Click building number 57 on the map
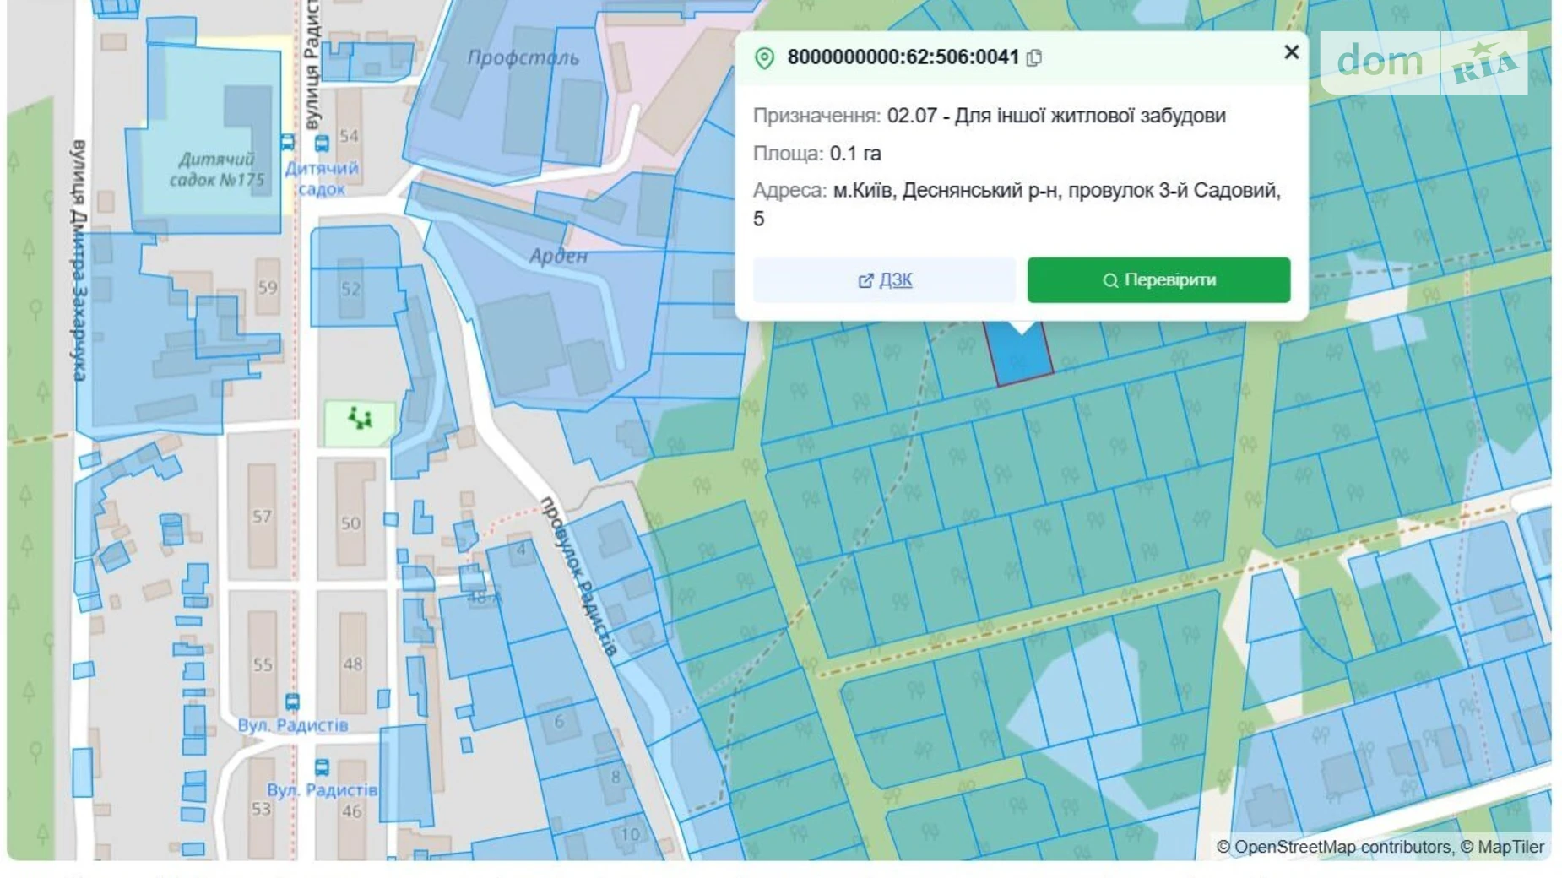1562x878 pixels. coord(262,516)
